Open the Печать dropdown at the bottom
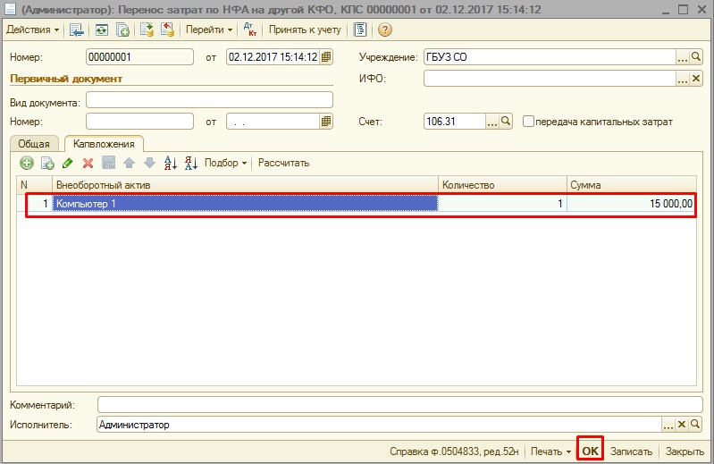Viewport: 714px width, 464px height. [x=549, y=451]
